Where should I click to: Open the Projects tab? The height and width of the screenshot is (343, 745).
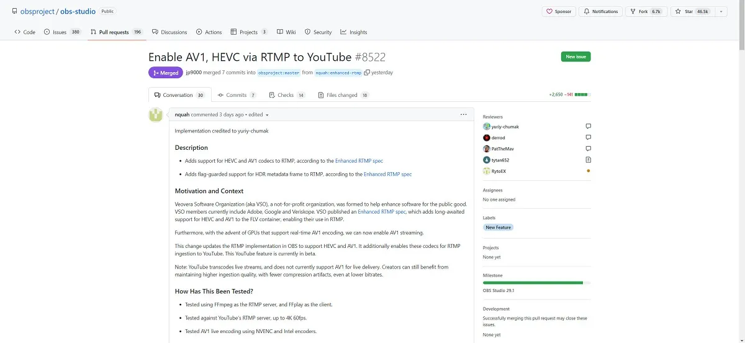pyautogui.click(x=249, y=32)
